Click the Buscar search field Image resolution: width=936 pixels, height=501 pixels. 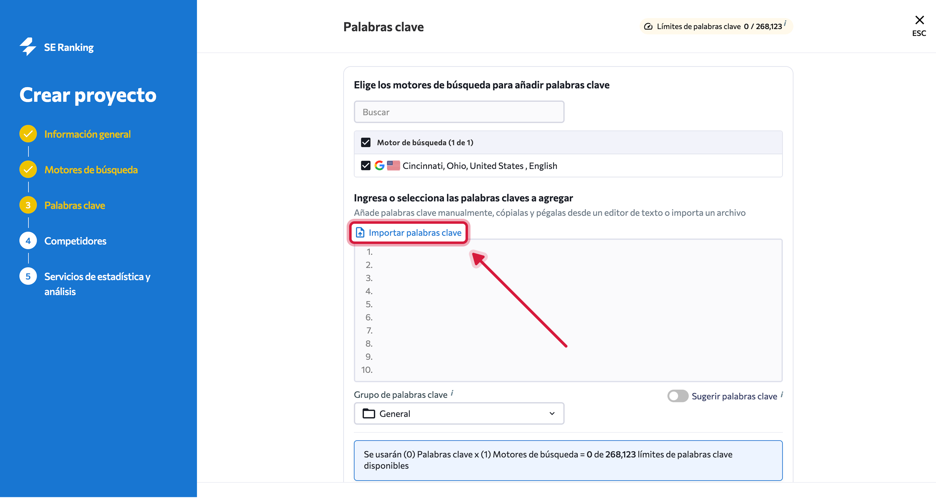[x=459, y=112]
